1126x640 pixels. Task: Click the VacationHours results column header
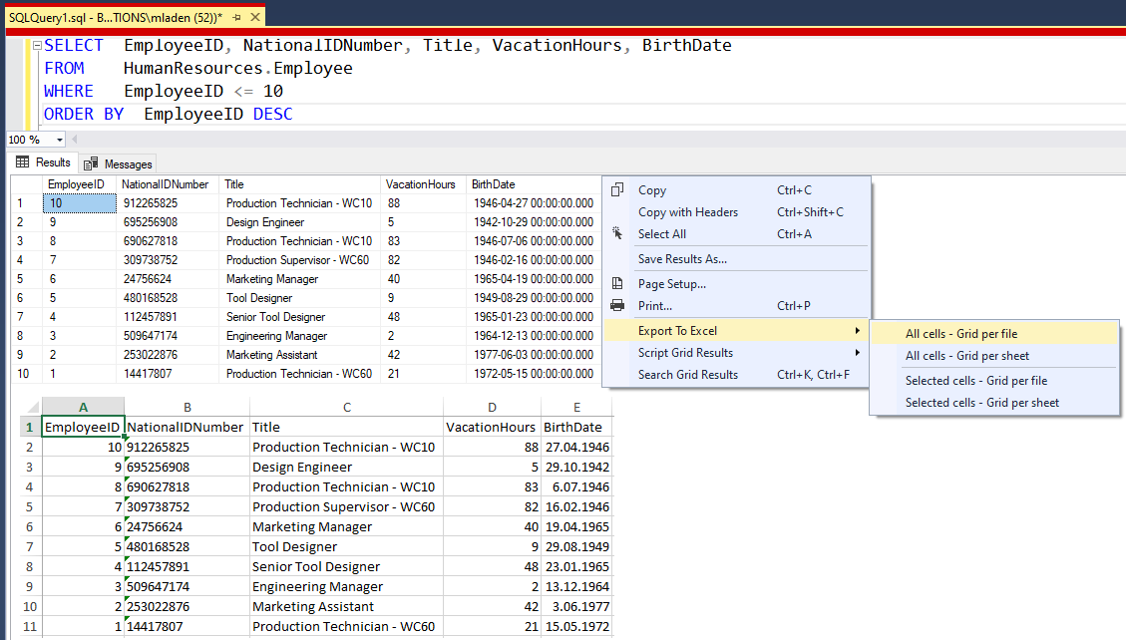click(x=424, y=184)
